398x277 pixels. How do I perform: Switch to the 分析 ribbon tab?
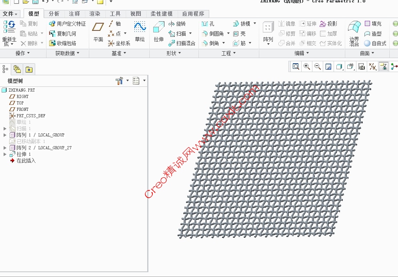tap(54, 14)
